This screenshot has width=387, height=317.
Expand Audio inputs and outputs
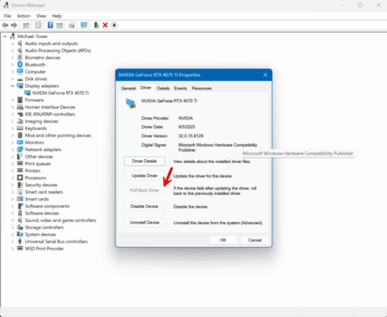tap(13, 44)
